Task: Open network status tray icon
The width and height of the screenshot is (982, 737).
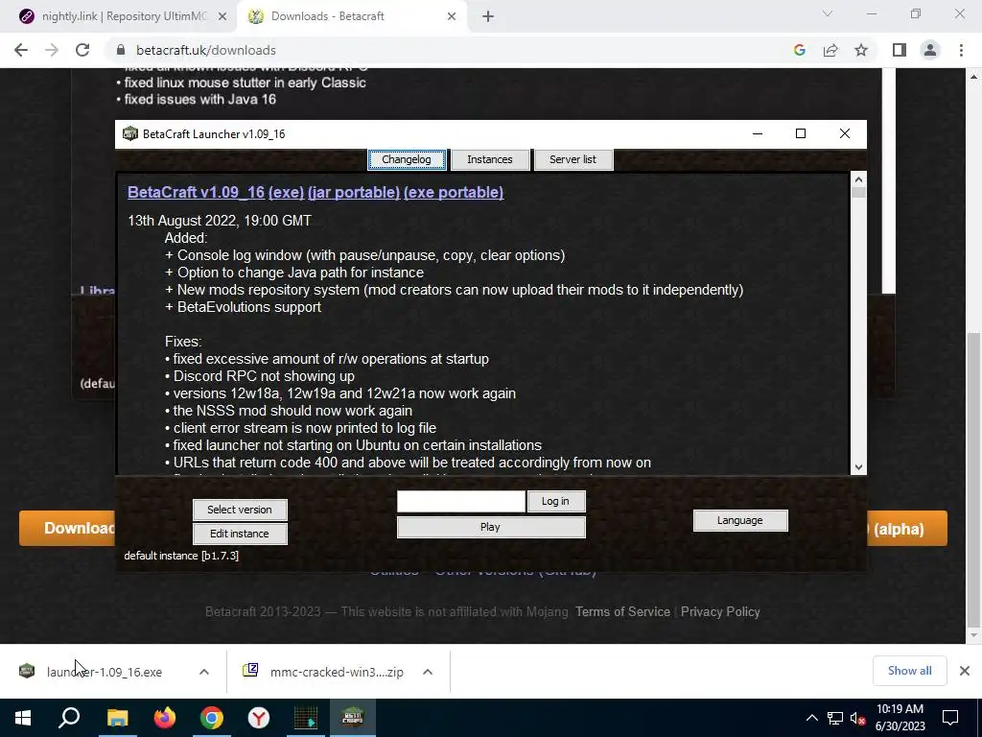Action: click(x=835, y=718)
